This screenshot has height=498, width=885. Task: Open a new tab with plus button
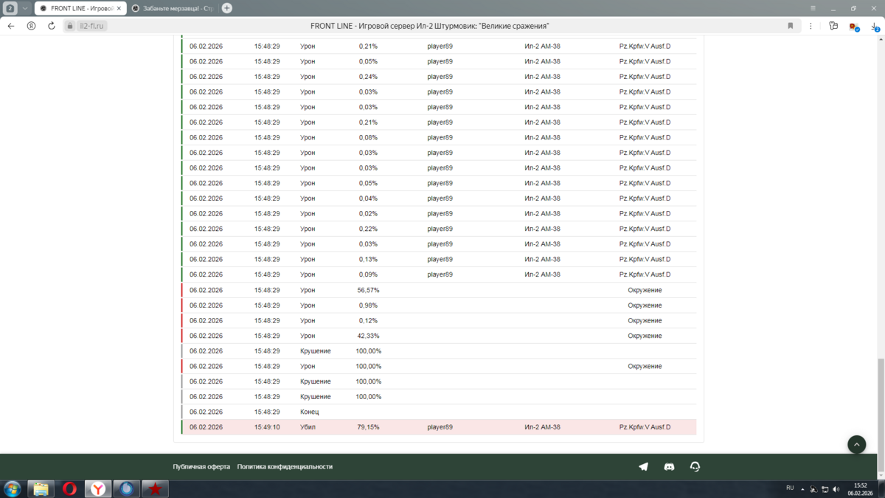(x=227, y=8)
